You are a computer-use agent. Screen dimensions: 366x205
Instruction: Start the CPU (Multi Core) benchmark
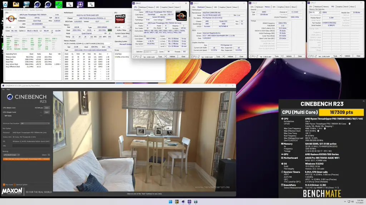pos(46,107)
